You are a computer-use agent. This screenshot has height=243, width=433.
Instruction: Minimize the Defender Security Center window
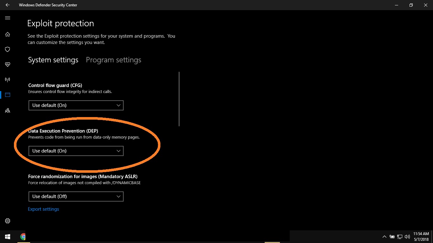pyautogui.click(x=397, y=5)
